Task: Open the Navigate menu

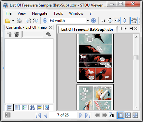Action: coord(40,13)
